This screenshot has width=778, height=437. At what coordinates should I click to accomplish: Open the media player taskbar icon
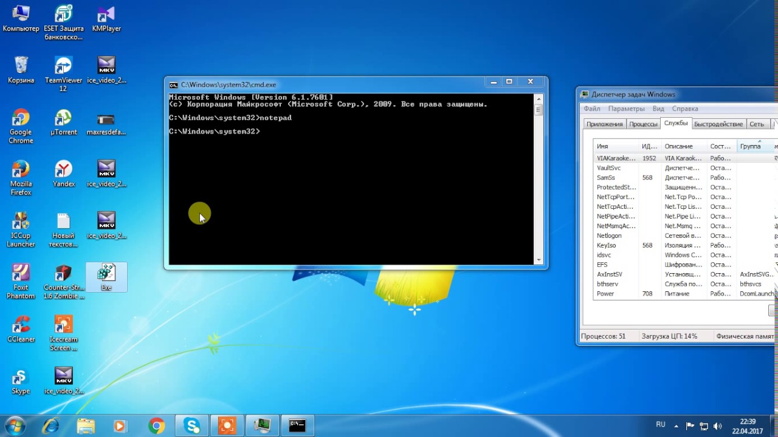[120, 425]
